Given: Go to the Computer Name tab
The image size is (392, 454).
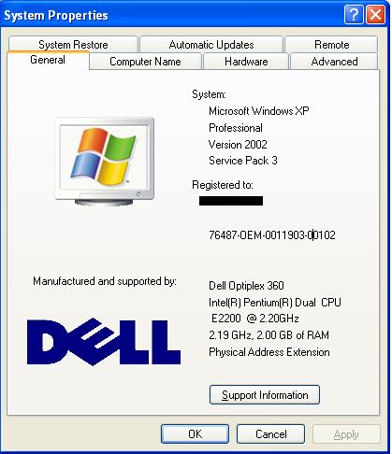Looking at the screenshot, I should coord(145,62).
